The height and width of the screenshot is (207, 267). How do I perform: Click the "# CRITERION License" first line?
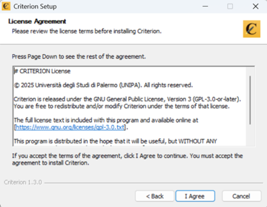pyautogui.click(x=42, y=71)
